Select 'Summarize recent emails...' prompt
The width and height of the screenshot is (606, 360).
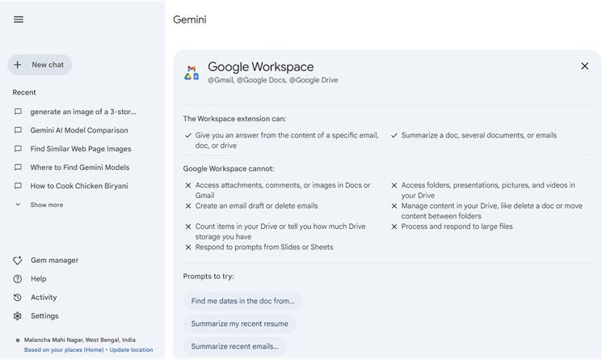coord(235,346)
